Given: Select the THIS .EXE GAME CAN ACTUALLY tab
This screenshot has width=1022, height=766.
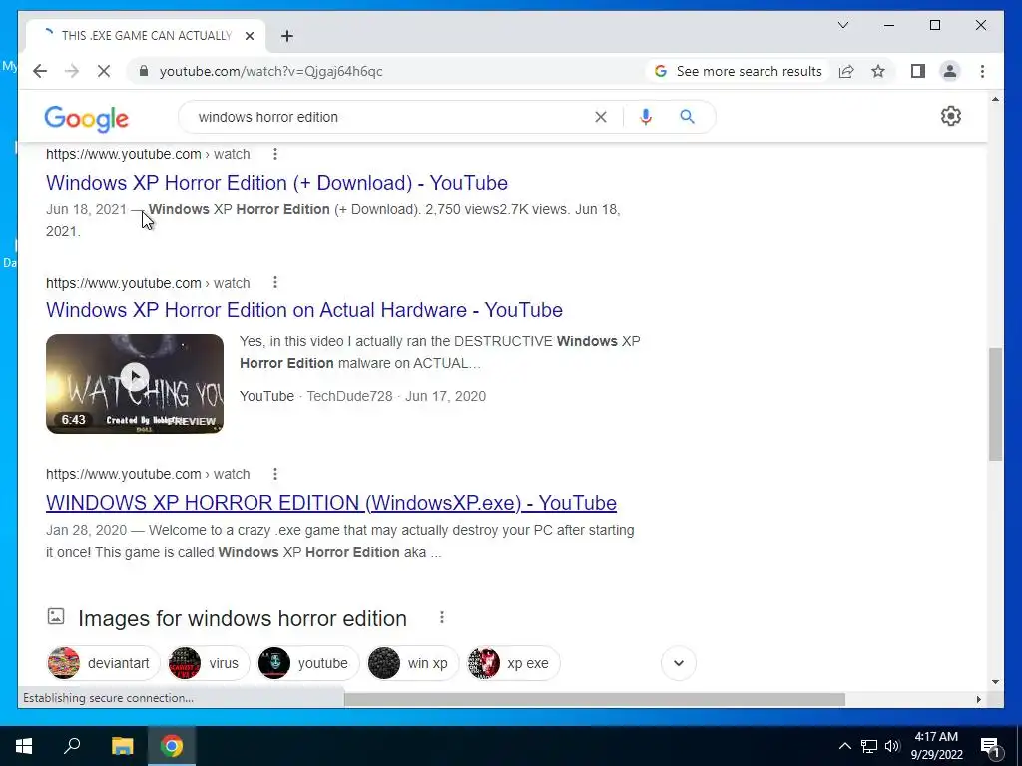Looking at the screenshot, I should (146, 36).
